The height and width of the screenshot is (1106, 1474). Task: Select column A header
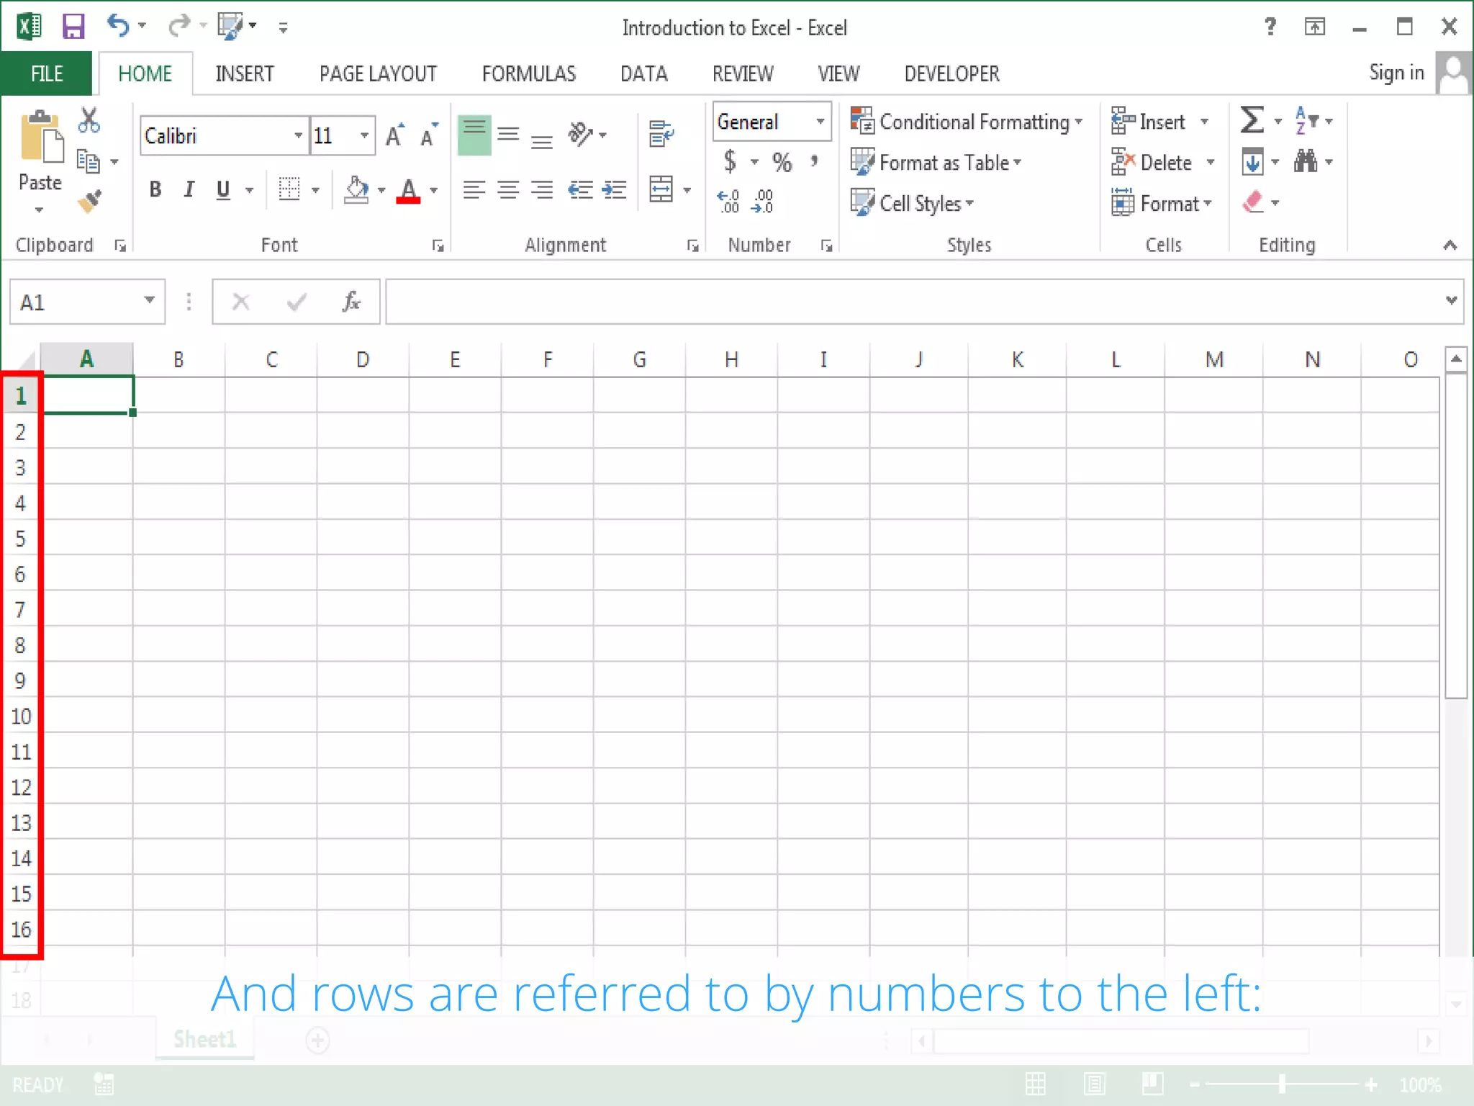point(86,359)
